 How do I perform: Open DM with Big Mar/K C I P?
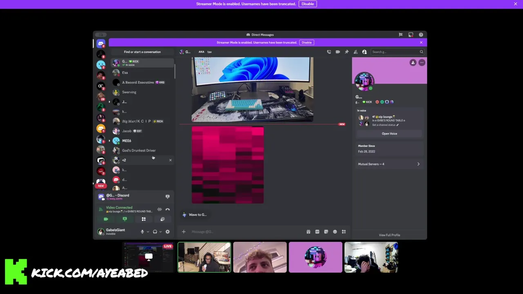[142, 121]
